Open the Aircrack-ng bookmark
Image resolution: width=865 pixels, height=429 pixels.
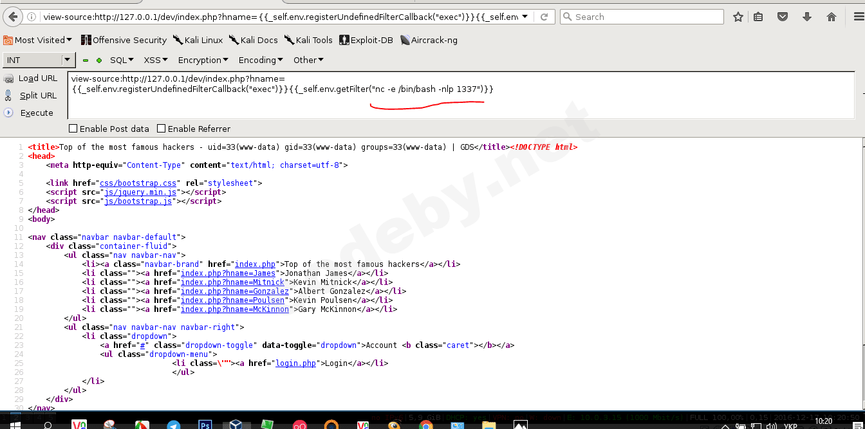[429, 40]
